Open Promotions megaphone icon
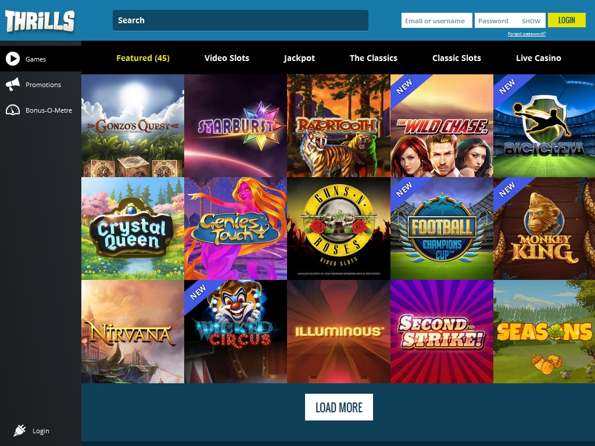Viewport: 595px width, 446px height. click(x=13, y=84)
